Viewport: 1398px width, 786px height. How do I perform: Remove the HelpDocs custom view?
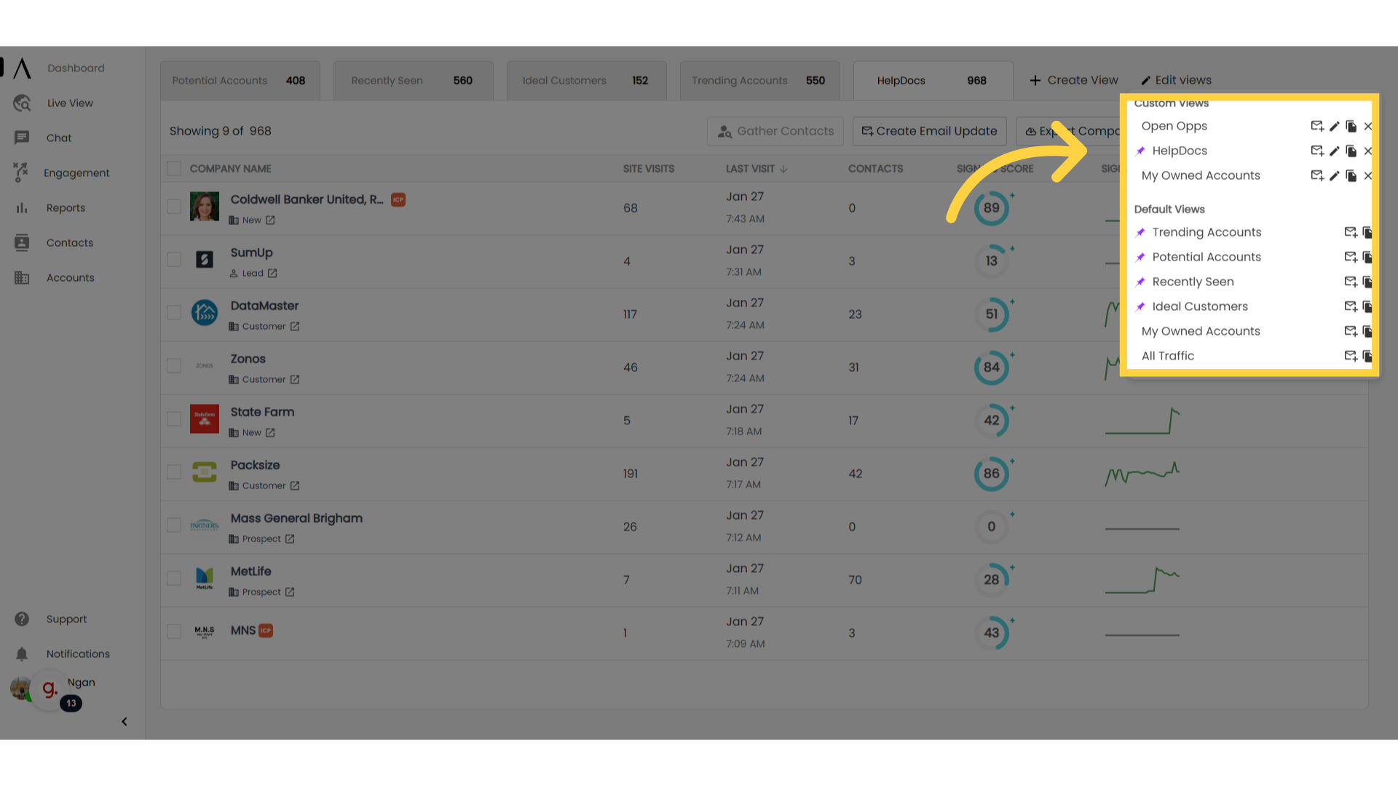click(x=1368, y=151)
